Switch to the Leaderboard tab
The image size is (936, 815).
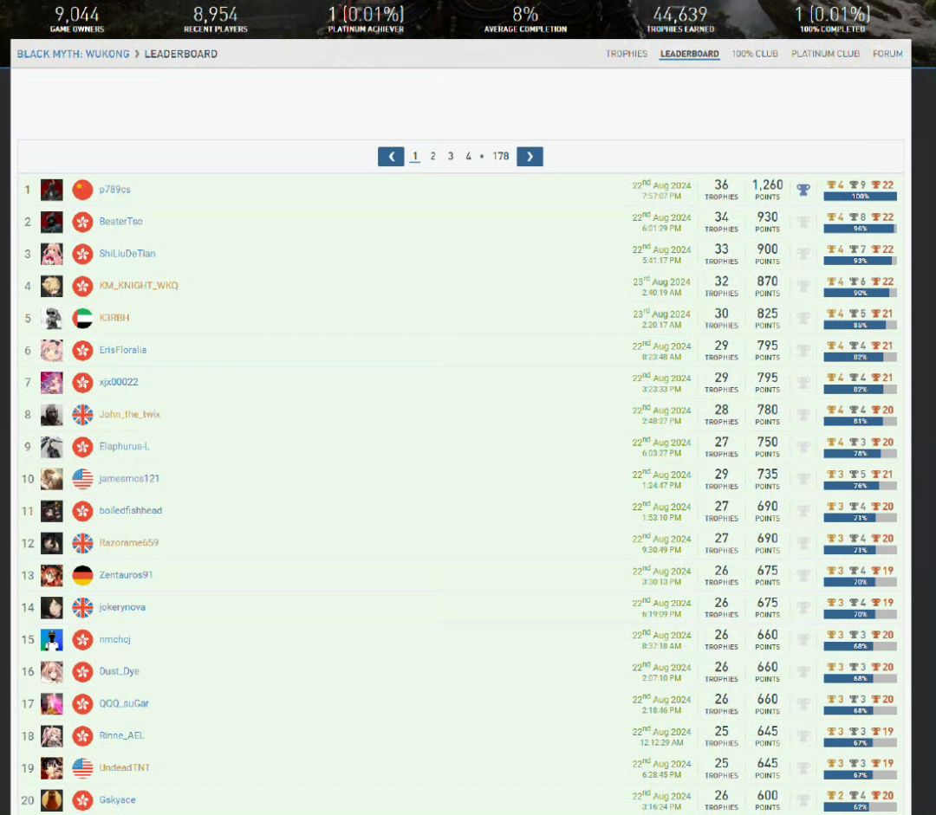(x=690, y=54)
